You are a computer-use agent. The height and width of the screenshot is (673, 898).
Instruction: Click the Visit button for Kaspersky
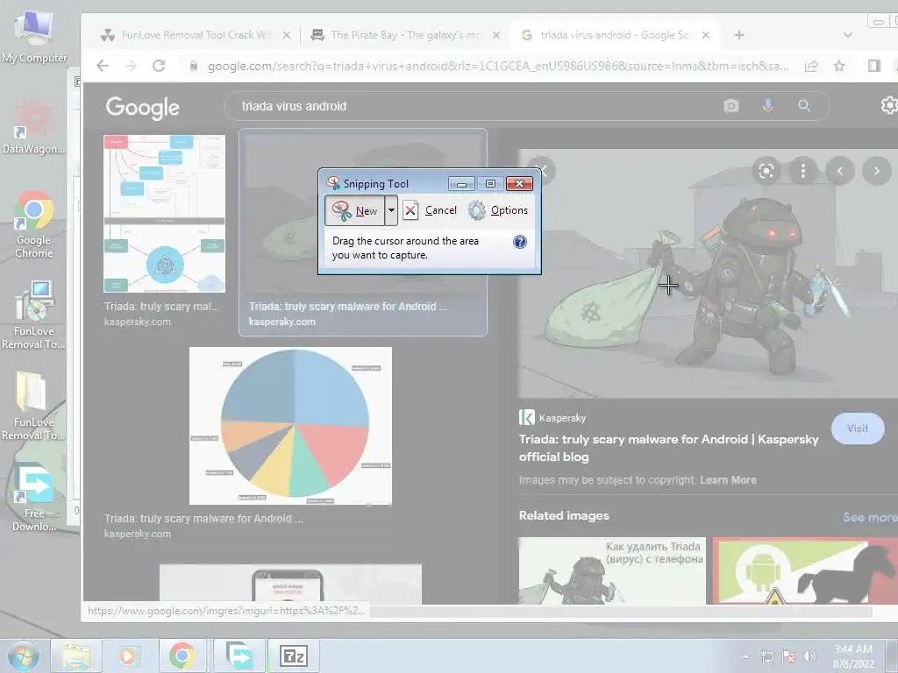click(858, 429)
